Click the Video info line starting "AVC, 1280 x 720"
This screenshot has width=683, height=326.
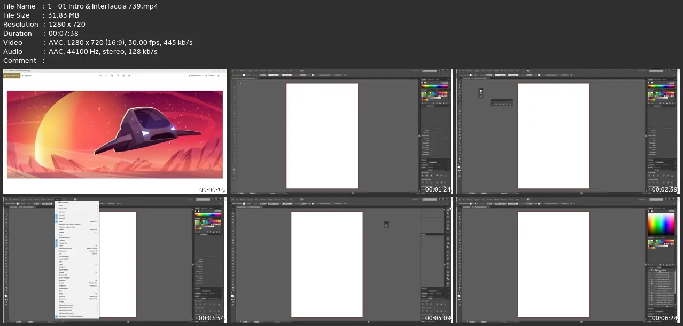120,43
